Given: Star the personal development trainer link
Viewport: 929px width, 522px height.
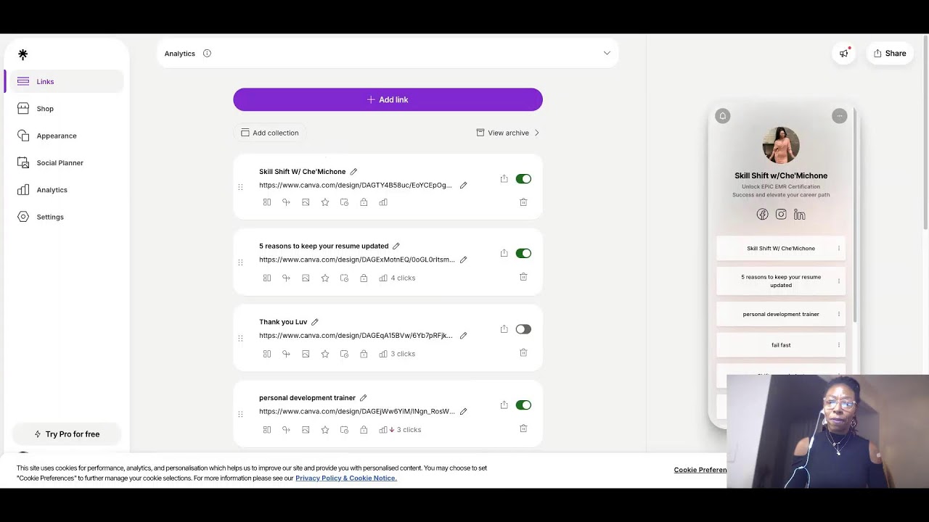Looking at the screenshot, I should [325, 430].
